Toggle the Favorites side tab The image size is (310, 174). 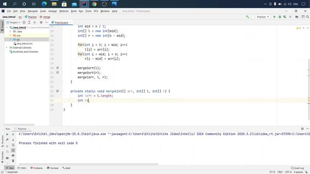[2, 157]
